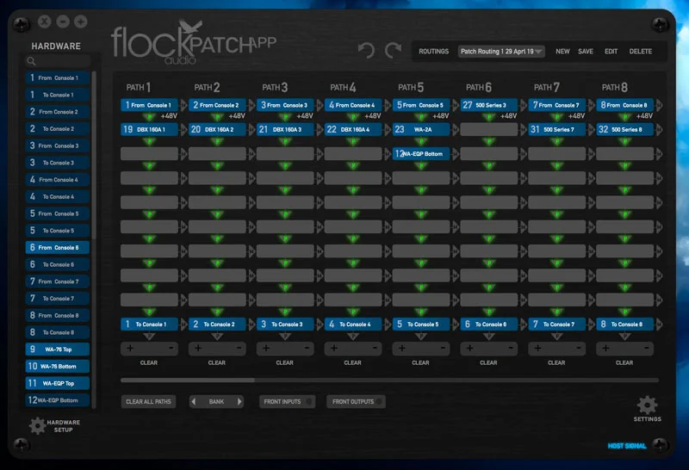Click the hardware search field
Screen dimensions: 689x470
[58, 61]
